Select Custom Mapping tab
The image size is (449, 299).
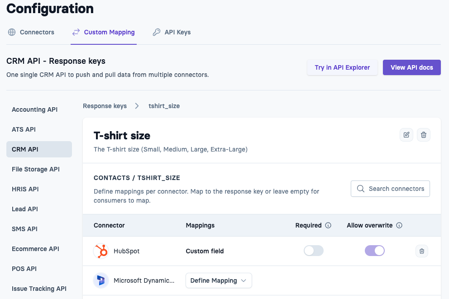(x=104, y=32)
